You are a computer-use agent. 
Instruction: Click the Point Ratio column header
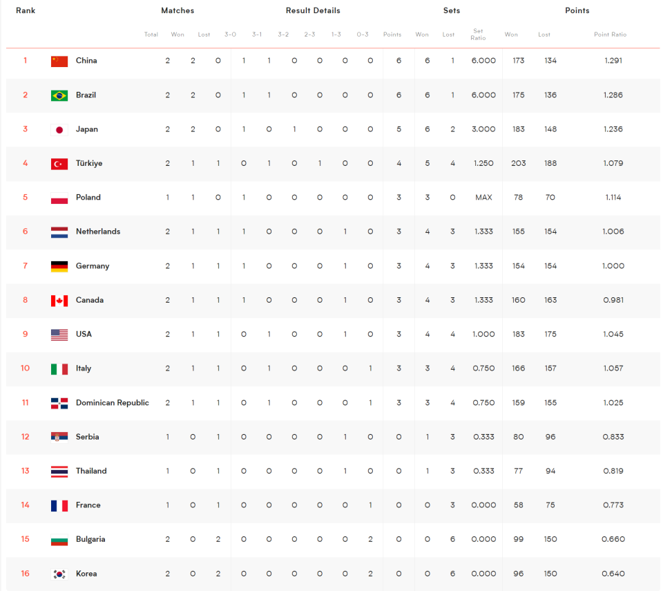pos(610,35)
